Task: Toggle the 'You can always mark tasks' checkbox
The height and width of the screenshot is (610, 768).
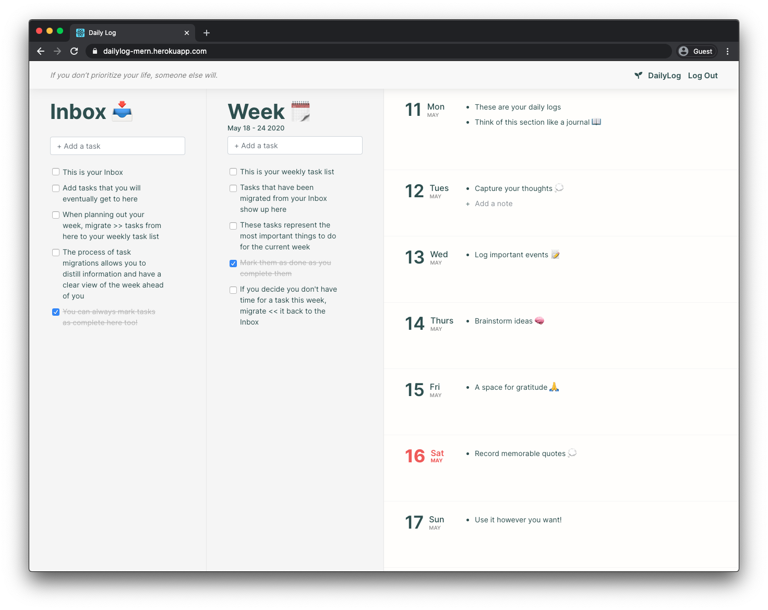Action: click(x=56, y=312)
